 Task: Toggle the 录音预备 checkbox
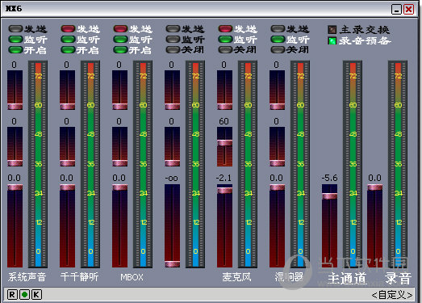(x=332, y=40)
